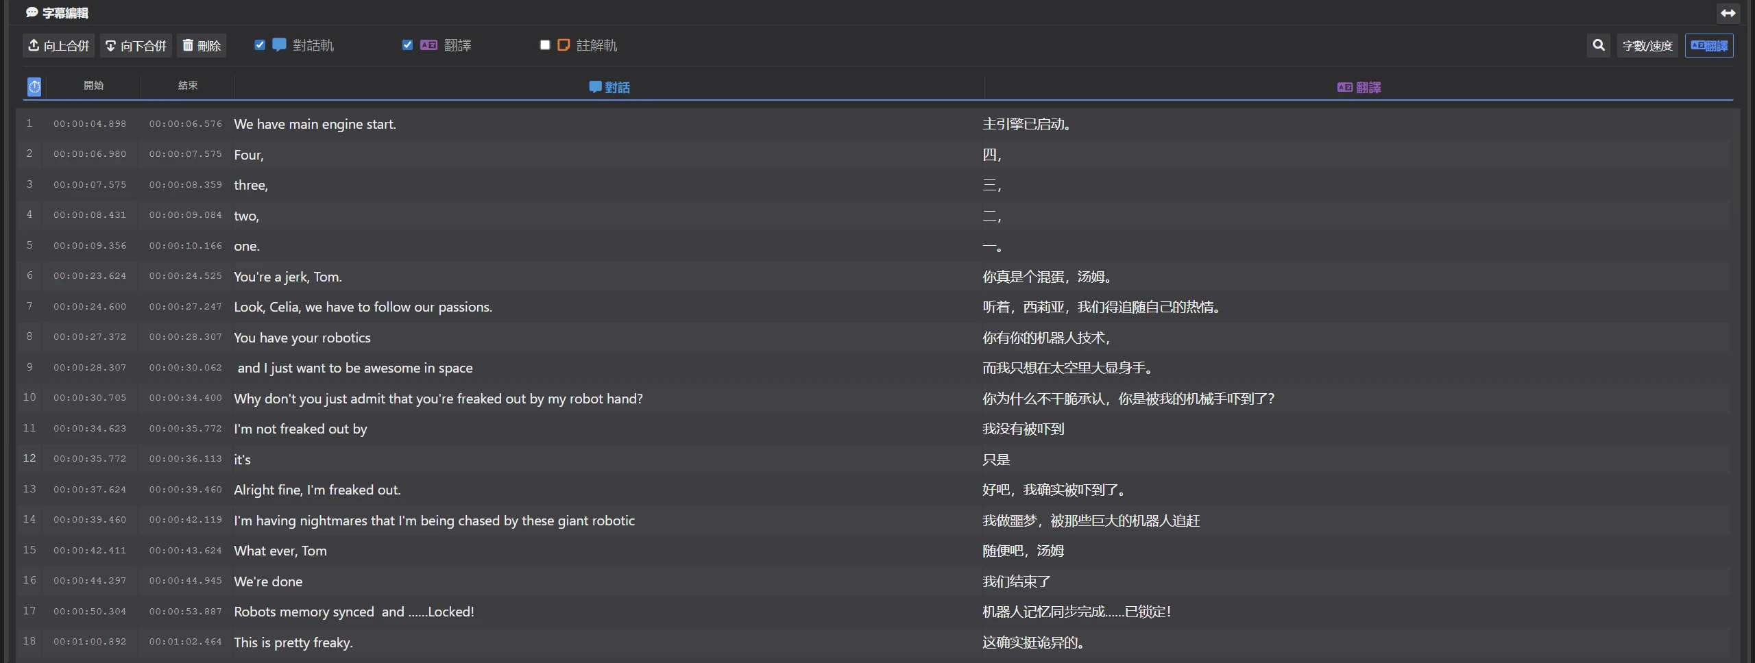
Task: Select the line 'This is pretty freaky.'
Action: click(293, 642)
